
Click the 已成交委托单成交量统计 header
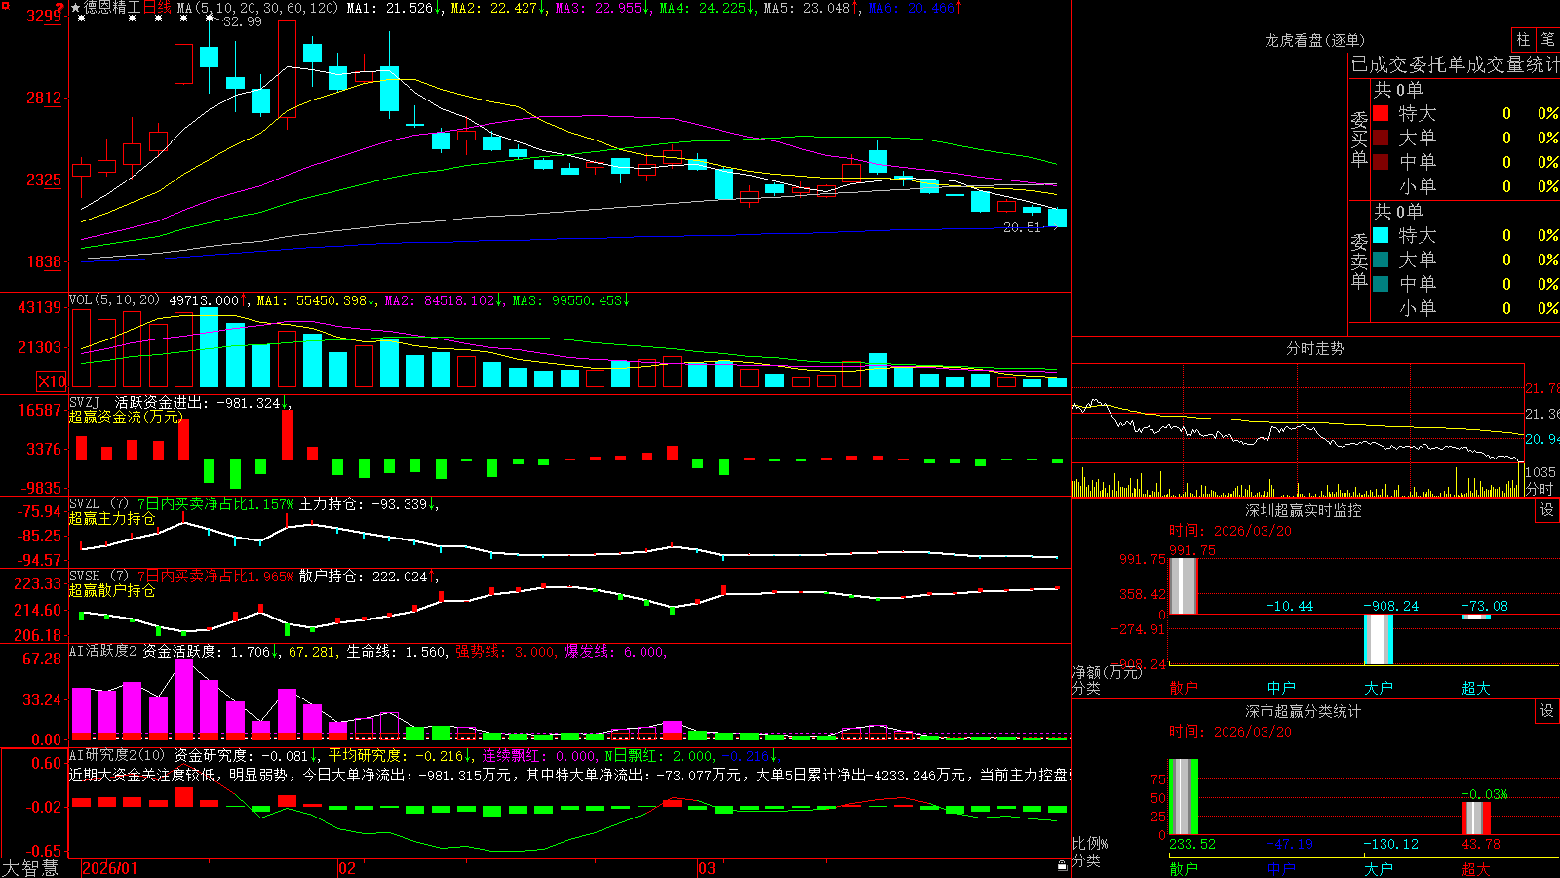(1455, 64)
